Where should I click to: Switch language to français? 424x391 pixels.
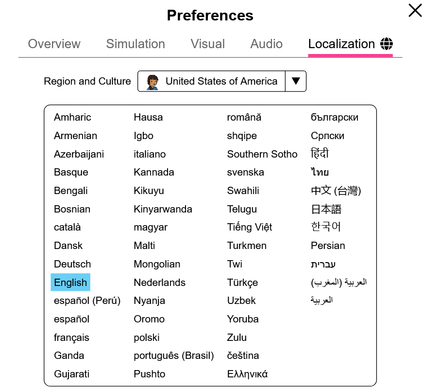[x=71, y=338]
